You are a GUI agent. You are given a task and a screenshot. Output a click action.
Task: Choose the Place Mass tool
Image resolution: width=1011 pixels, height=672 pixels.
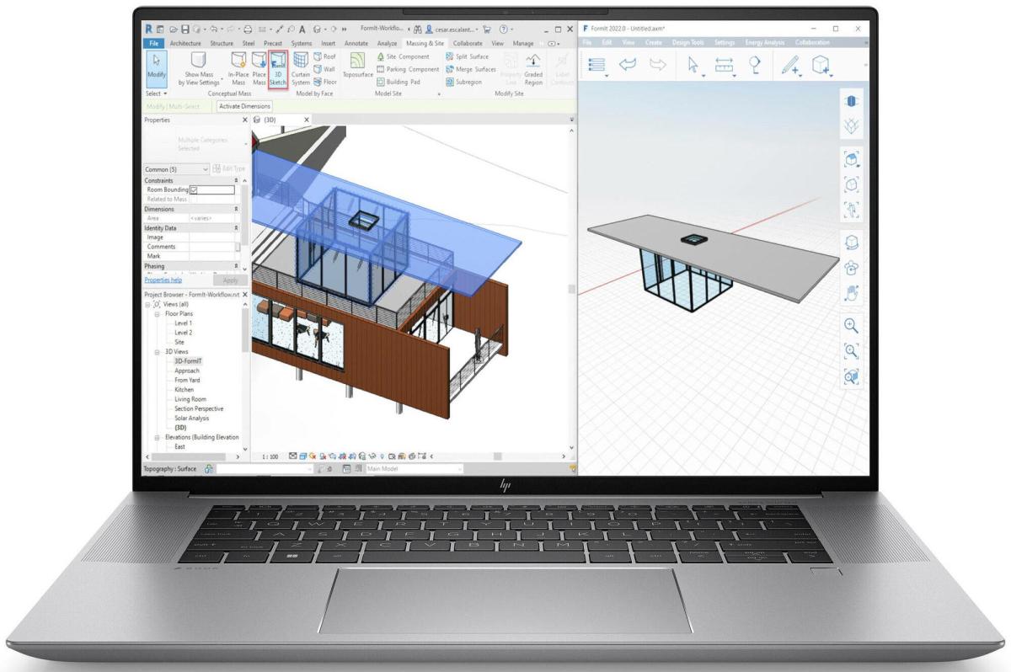click(x=259, y=69)
